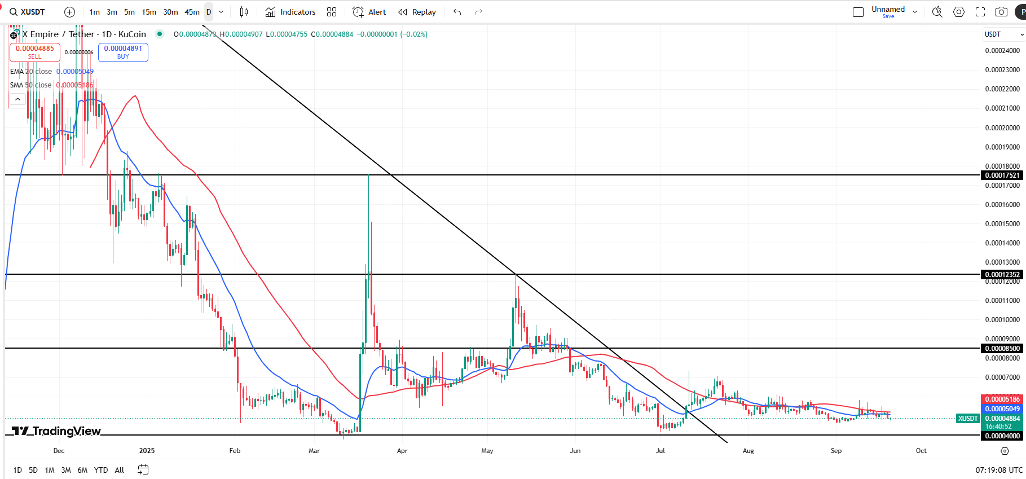1026x479 pixels.
Task: Toggle the Unnamed layout checkbox square
Action: click(858, 12)
